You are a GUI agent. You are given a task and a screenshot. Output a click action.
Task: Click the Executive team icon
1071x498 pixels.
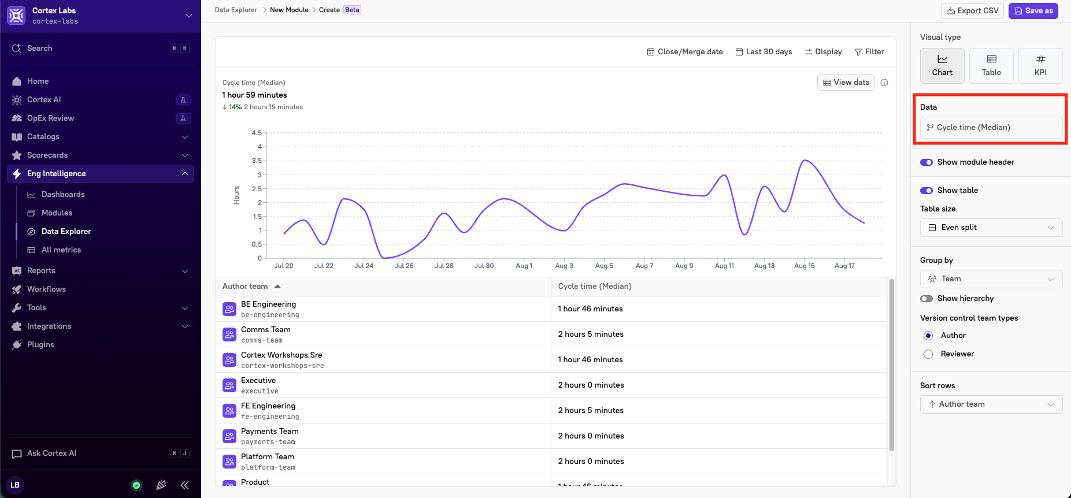(229, 385)
